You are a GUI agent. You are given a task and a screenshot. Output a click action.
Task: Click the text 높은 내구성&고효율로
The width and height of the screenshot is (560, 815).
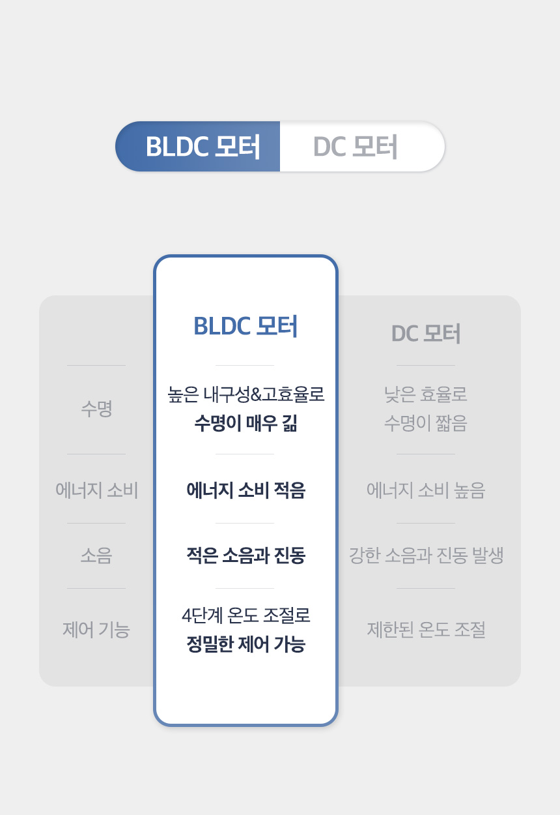pos(245,394)
